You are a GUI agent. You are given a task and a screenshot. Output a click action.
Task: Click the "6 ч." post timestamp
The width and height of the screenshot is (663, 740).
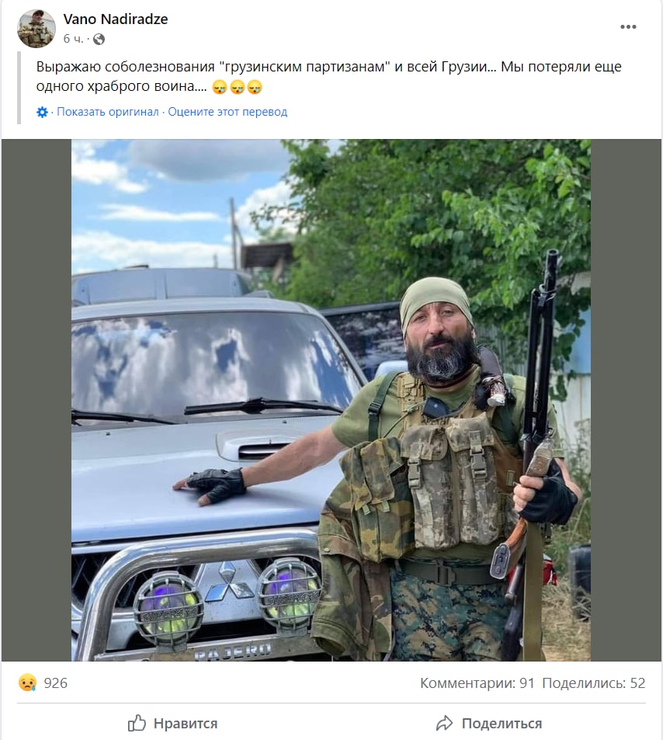73,39
